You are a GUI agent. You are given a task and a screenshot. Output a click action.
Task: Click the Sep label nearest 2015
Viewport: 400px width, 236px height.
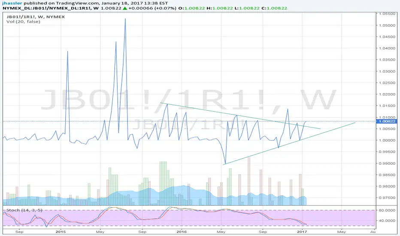point(19,232)
